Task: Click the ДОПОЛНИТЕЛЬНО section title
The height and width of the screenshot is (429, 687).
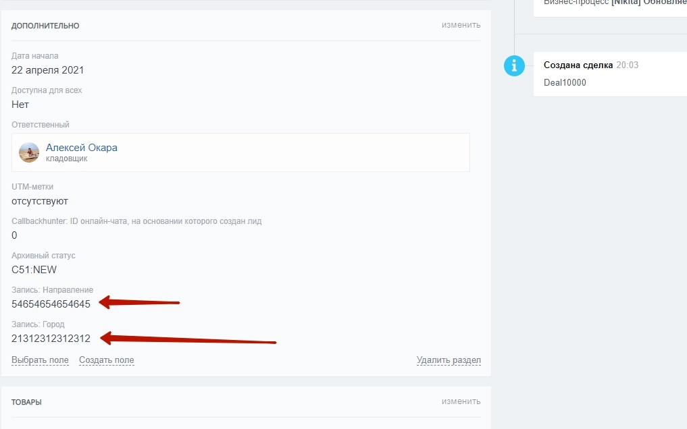Action: coord(45,26)
